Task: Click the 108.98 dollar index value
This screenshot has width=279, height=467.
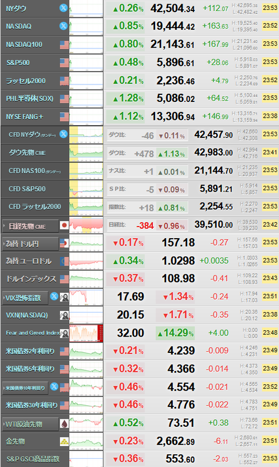Action: pyautogui.click(x=178, y=279)
